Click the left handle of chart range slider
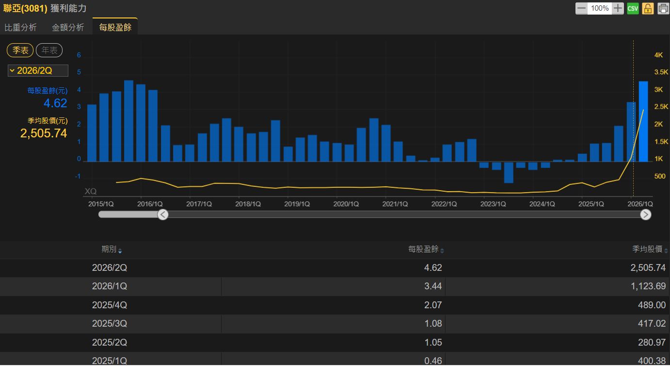 [163, 215]
